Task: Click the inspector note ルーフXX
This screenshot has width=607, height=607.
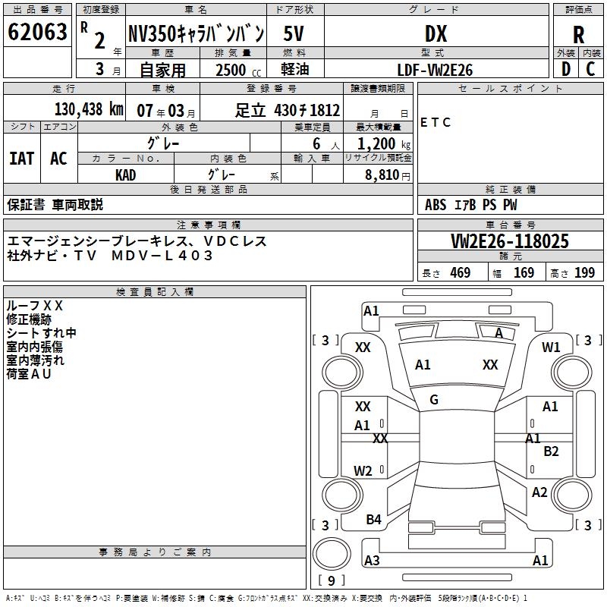Action: (34, 306)
